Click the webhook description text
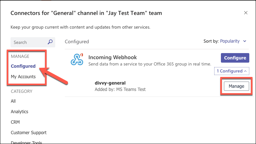256x144 pixels. point(150,64)
